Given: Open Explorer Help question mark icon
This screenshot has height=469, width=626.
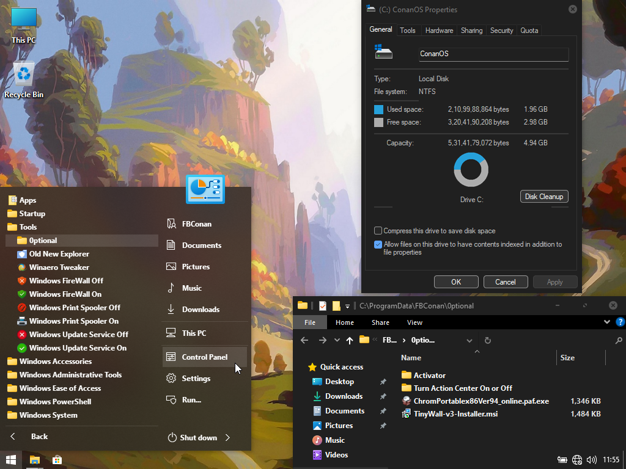Looking at the screenshot, I should [620, 322].
